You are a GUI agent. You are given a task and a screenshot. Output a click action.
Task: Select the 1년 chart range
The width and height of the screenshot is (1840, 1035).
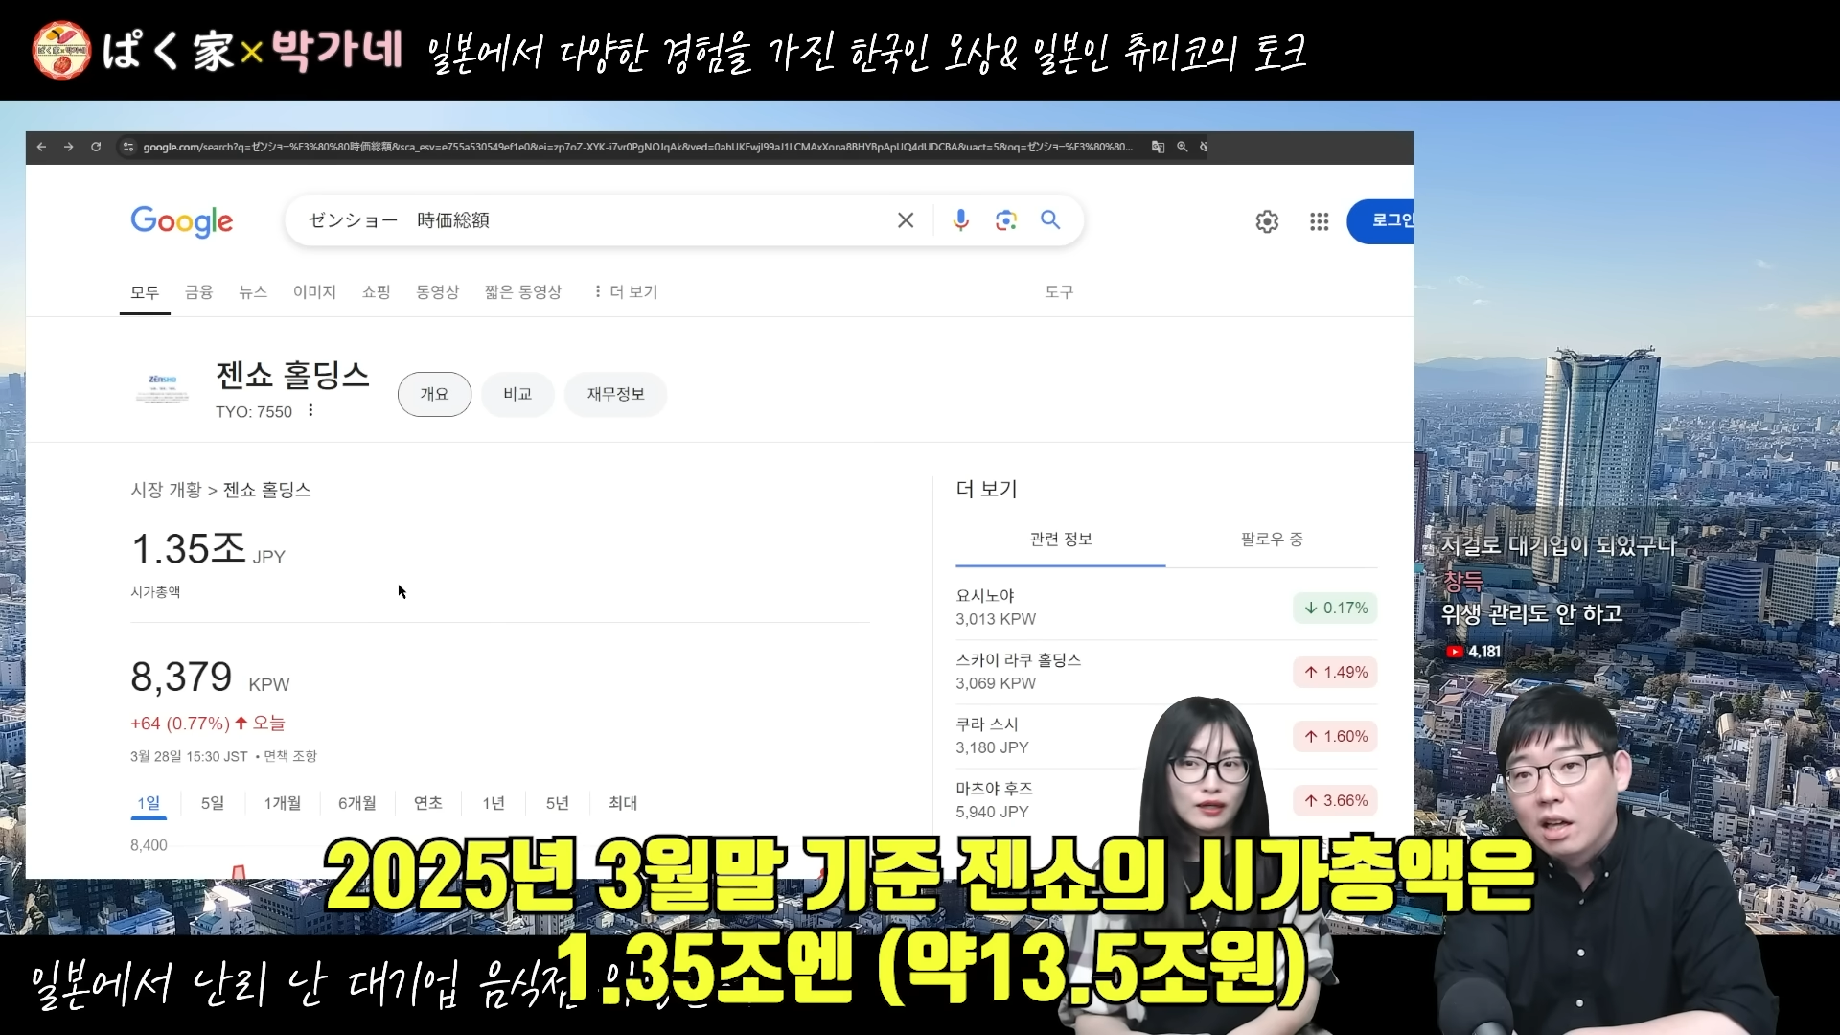click(494, 803)
